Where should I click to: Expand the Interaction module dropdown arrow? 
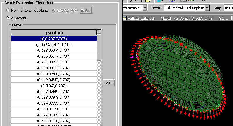145,8
